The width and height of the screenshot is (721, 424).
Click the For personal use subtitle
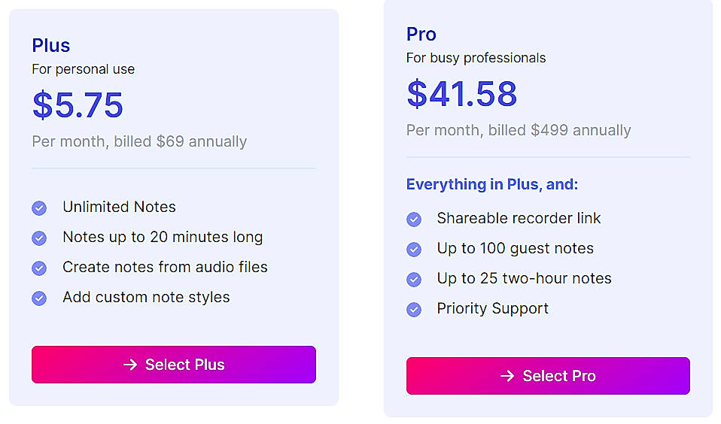click(x=84, y=69)
